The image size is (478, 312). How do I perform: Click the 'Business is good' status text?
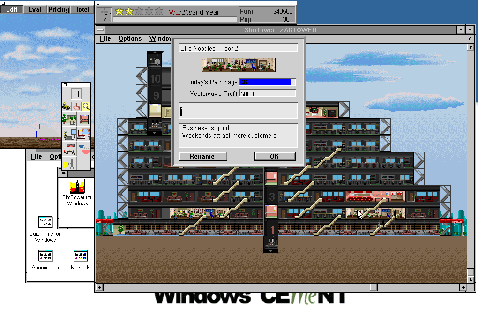pos(206,128)
